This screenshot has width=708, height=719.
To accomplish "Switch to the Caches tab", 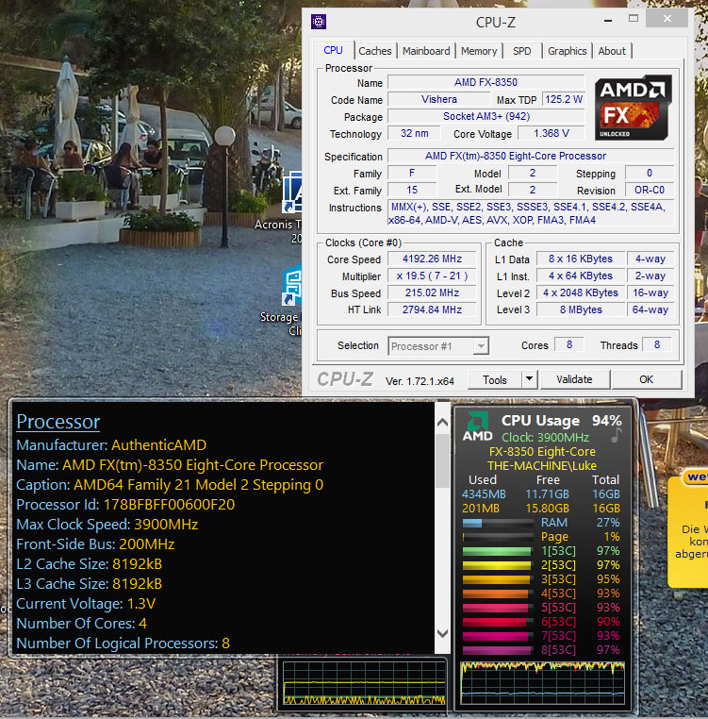I will pyautogui.click(x=375, y=51).
